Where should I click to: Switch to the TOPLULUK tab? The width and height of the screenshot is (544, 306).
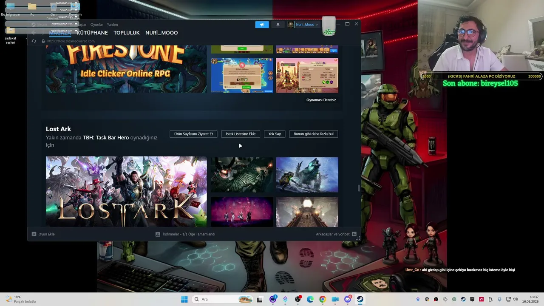(x=127, y=33)
